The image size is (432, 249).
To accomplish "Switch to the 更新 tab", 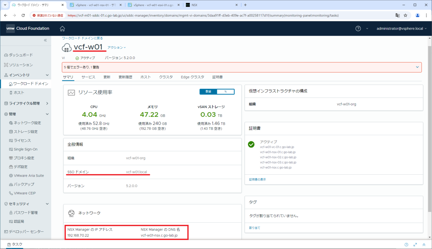I will (107, 77).
